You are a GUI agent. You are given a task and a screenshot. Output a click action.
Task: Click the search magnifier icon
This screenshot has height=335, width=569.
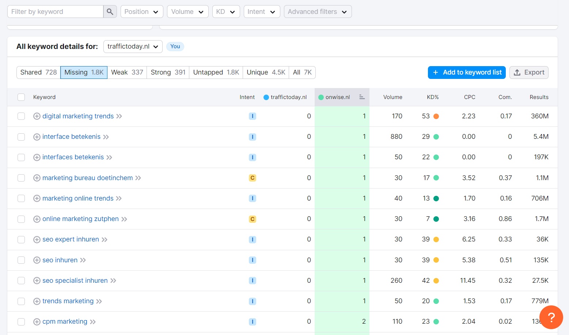click(110, 12)
